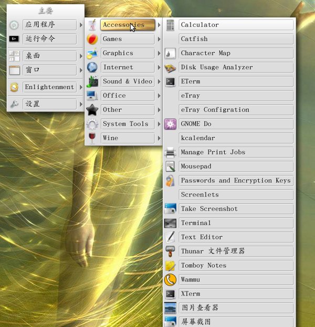Click the 应用程序 disc icon
This screenshot has width=315, height=327.
[14, 25]
